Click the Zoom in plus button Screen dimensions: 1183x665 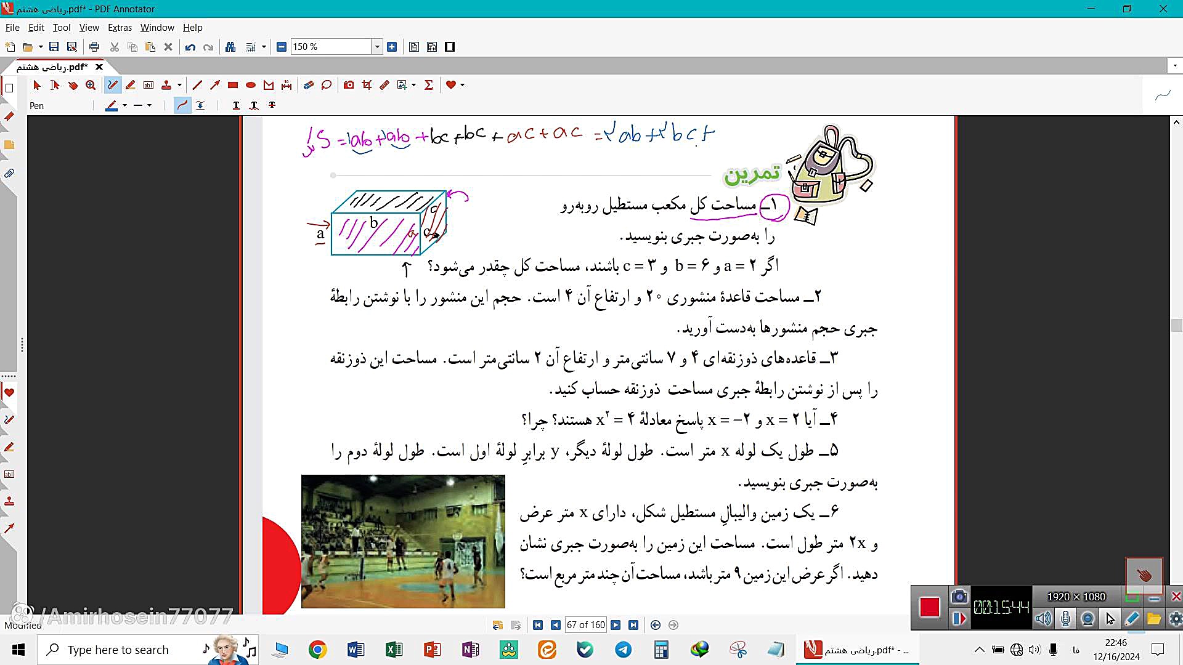tap(392, 47)
